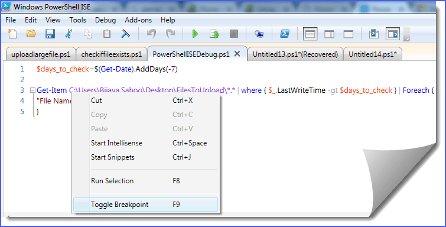Image resolution: width=446 pixels, height=227 pixels.
Task: Open the File menu
Action: pyautogui.click(x=11, y=20)
